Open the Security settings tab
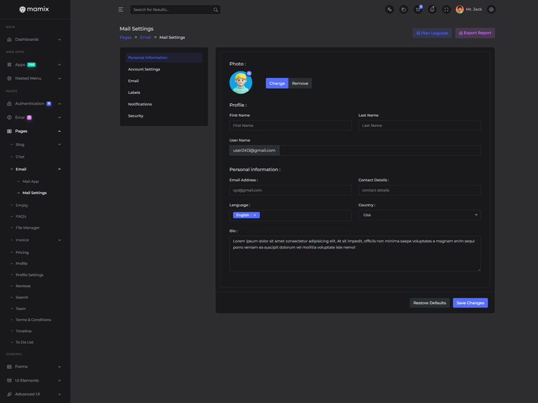 [136, 116]
